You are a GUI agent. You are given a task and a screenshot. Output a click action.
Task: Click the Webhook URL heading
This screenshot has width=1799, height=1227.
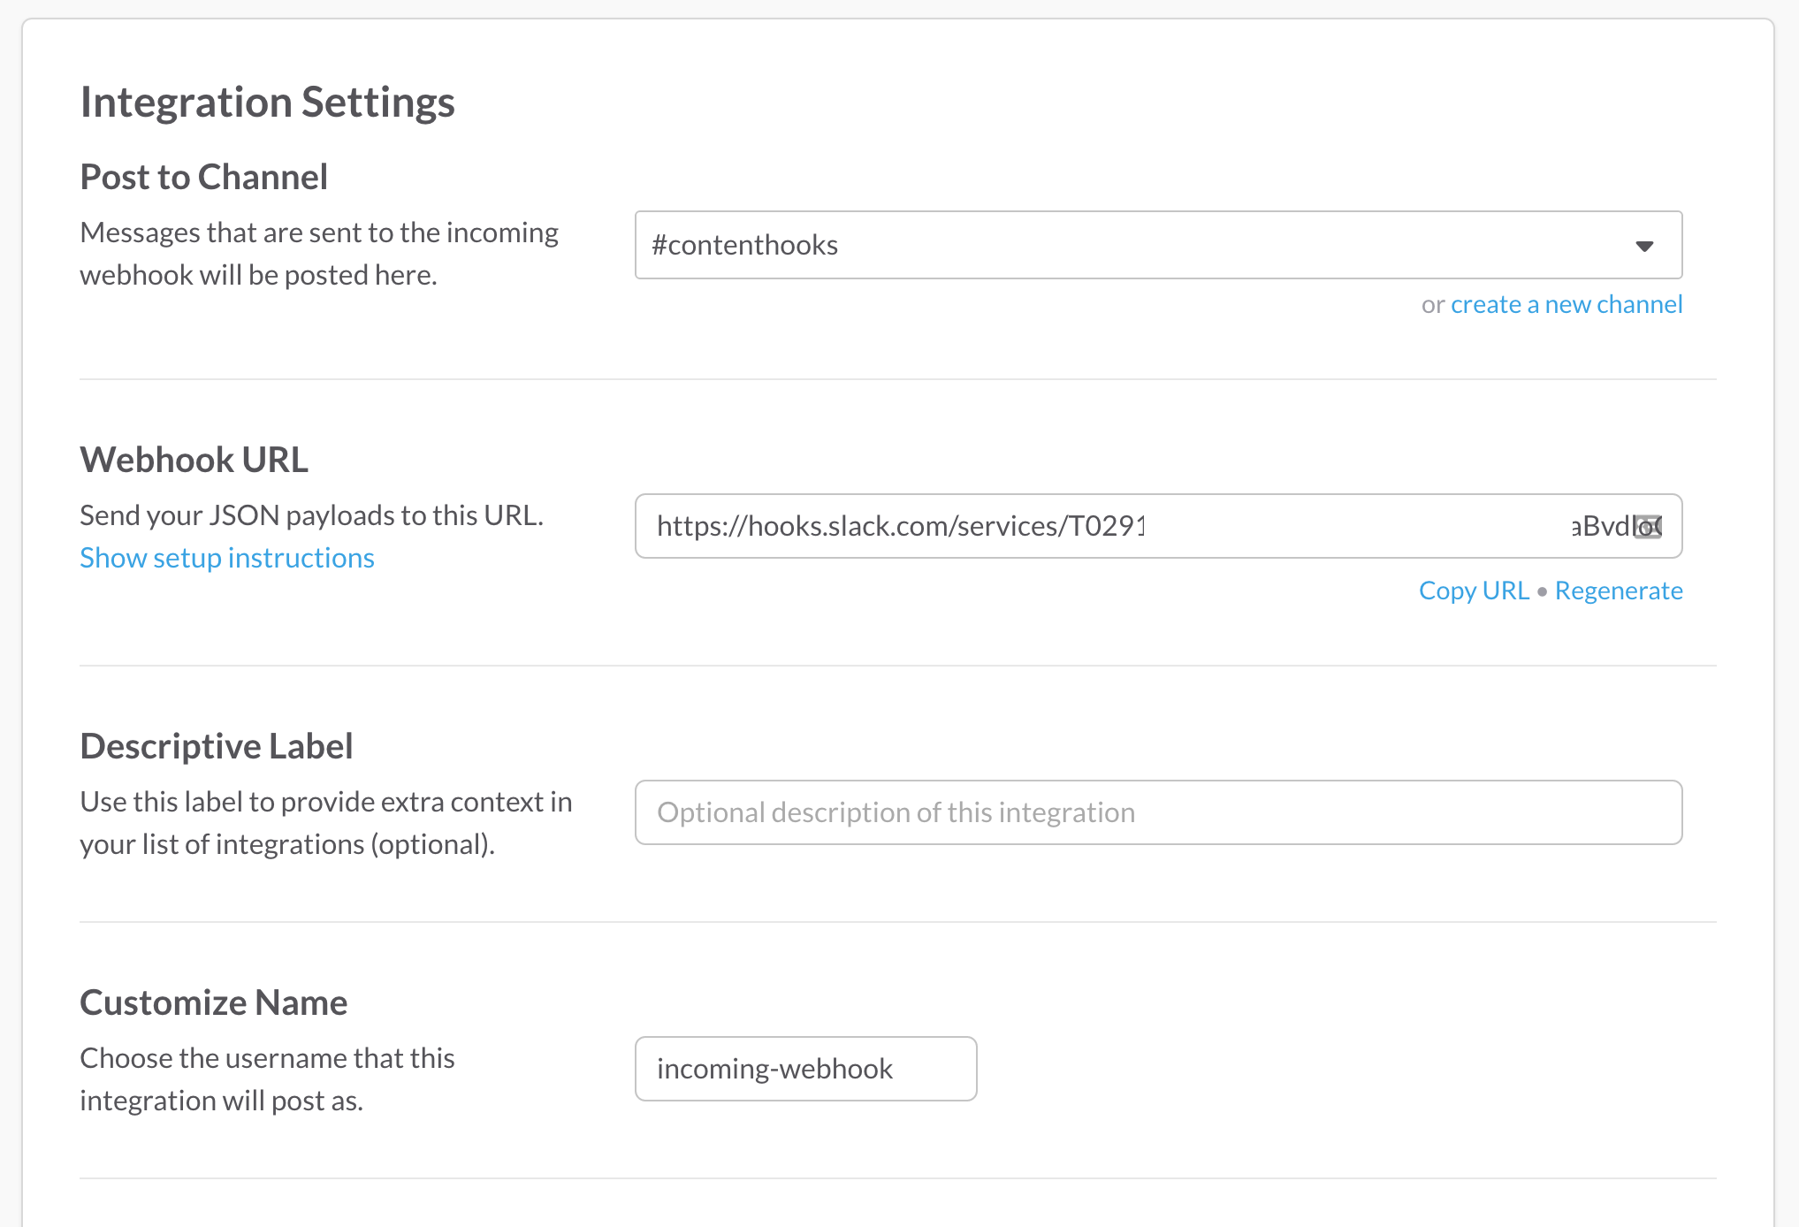[194, 460]
